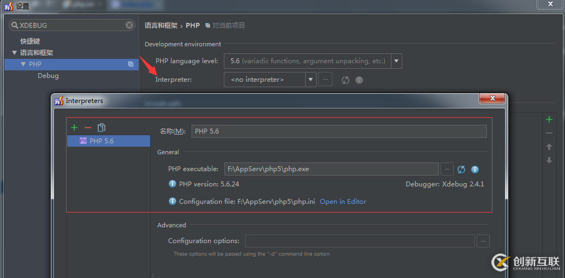Select Debug under PHP

(48, 76)
